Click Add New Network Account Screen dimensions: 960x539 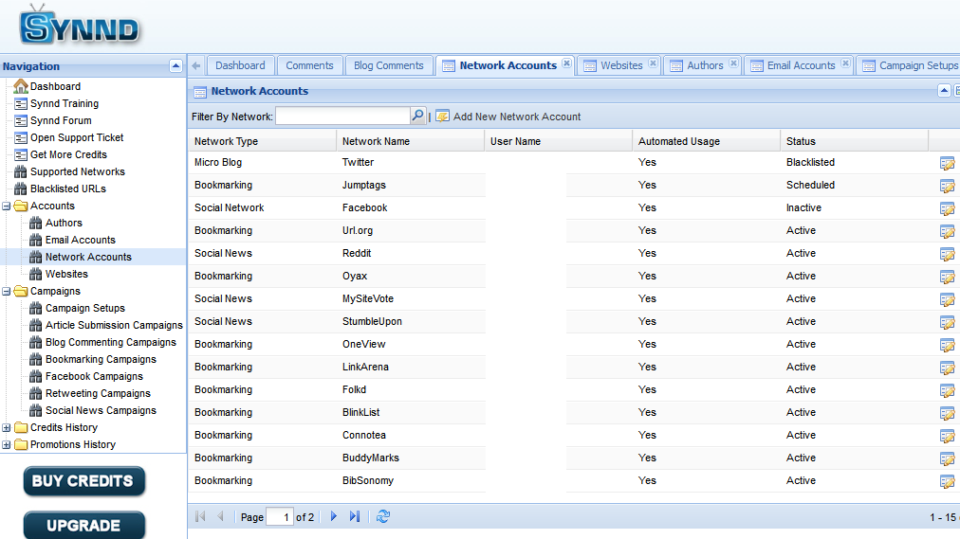[508, 117]
